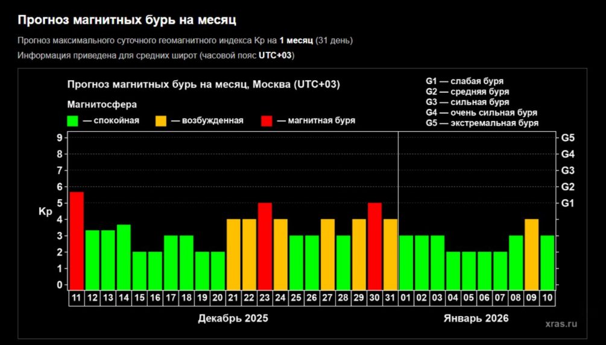The image size is (606, 345).
Task: Select the green bar for December 17
Action: pyautogui.click(x=171, y=262)
